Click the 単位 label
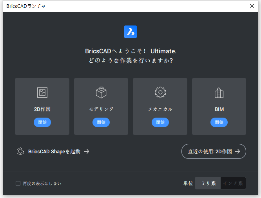This screenshot has height=198, width=261. [x=188, y=183]
